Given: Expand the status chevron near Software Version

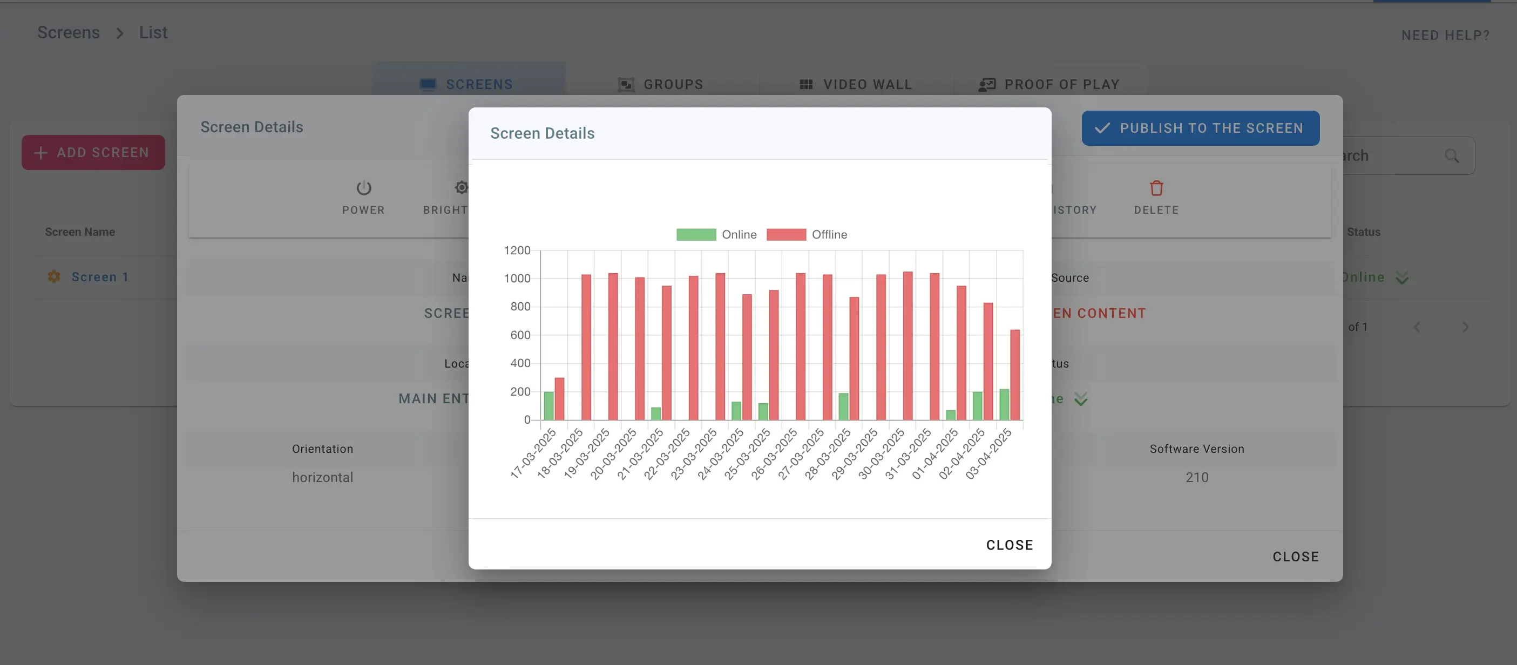Looking at the screenshot, I should 1081,399.
